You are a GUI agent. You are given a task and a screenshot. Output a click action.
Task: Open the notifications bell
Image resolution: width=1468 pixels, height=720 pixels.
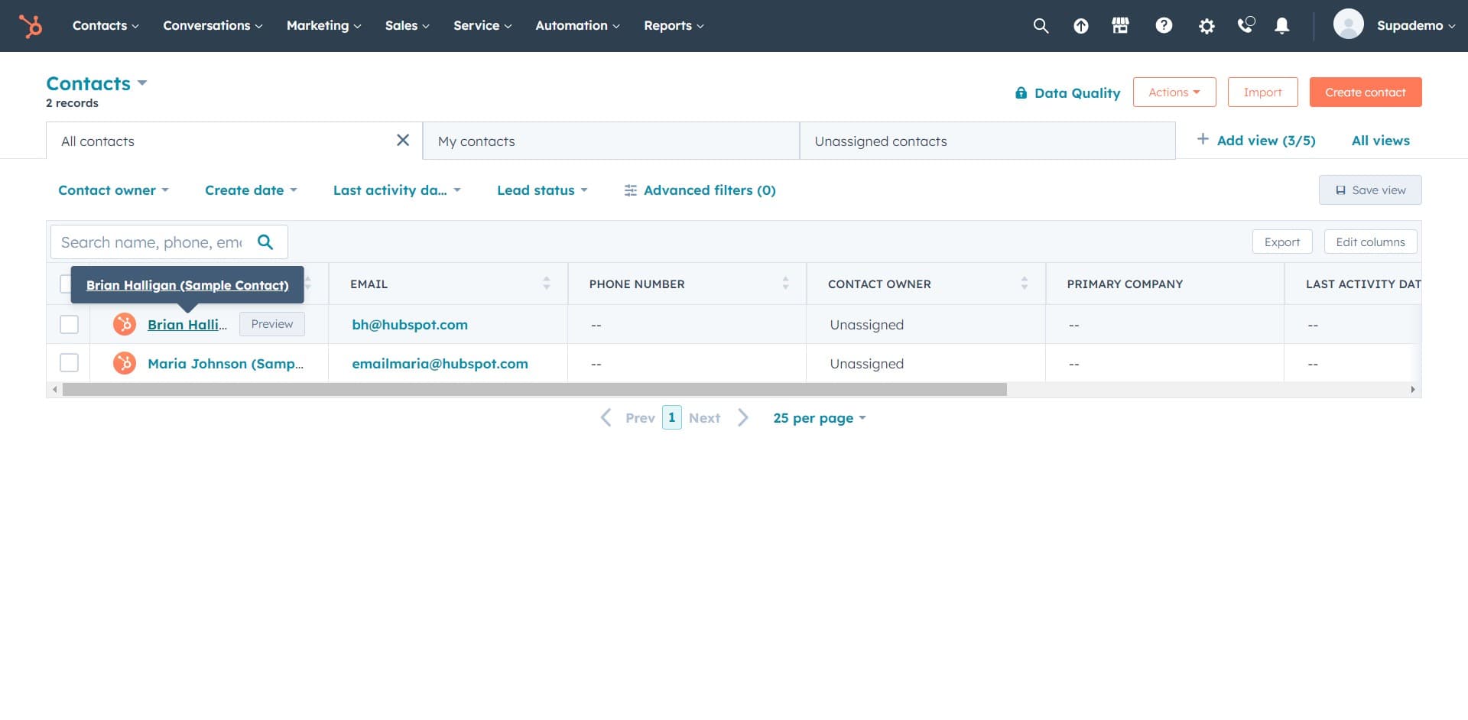point(1282,26)
